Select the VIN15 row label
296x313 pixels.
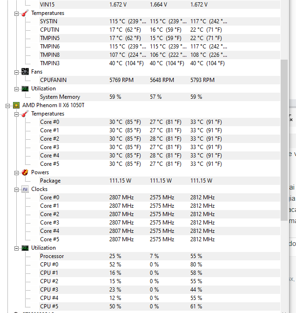click(47, 5)
